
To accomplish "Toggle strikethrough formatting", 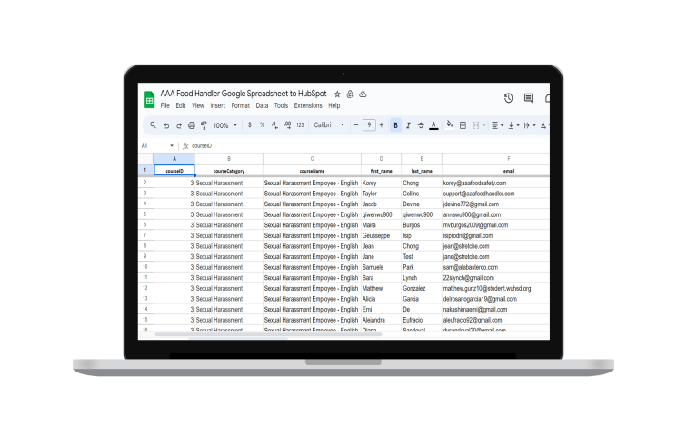I will click(x=421, y=125).
